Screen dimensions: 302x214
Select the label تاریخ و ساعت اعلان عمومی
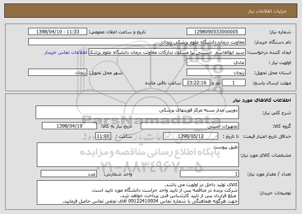click(x=117, y=32)
